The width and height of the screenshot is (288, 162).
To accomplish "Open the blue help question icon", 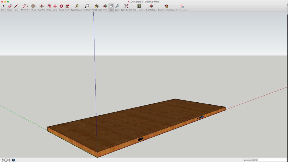I will (13, 160).
